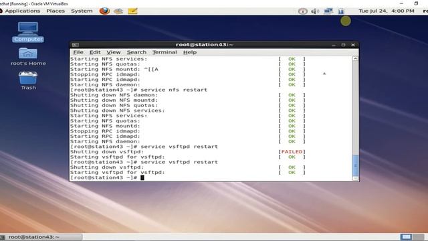The image size is (428, 241).
Task: Open the mail client panel icon
Action: [x=118, y=11]
